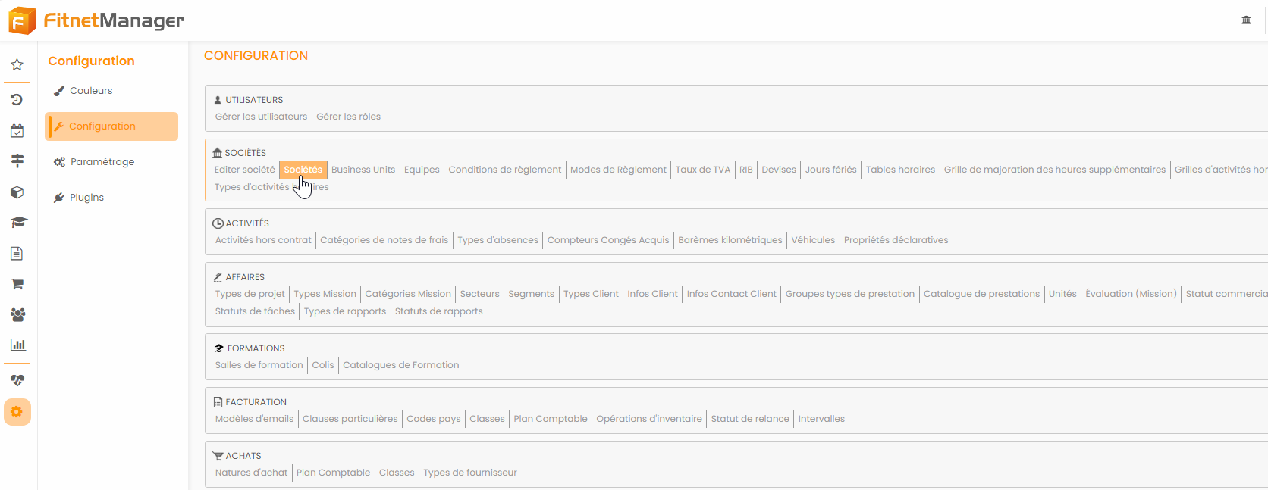Open the calendar check icon in sidebar
The height and width of the screenshot is (490, 1268).
(x=17, y=131)
